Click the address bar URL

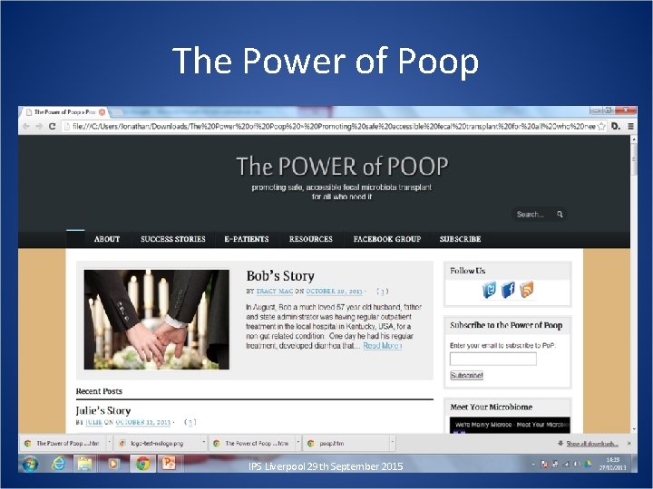coord(334,127)
